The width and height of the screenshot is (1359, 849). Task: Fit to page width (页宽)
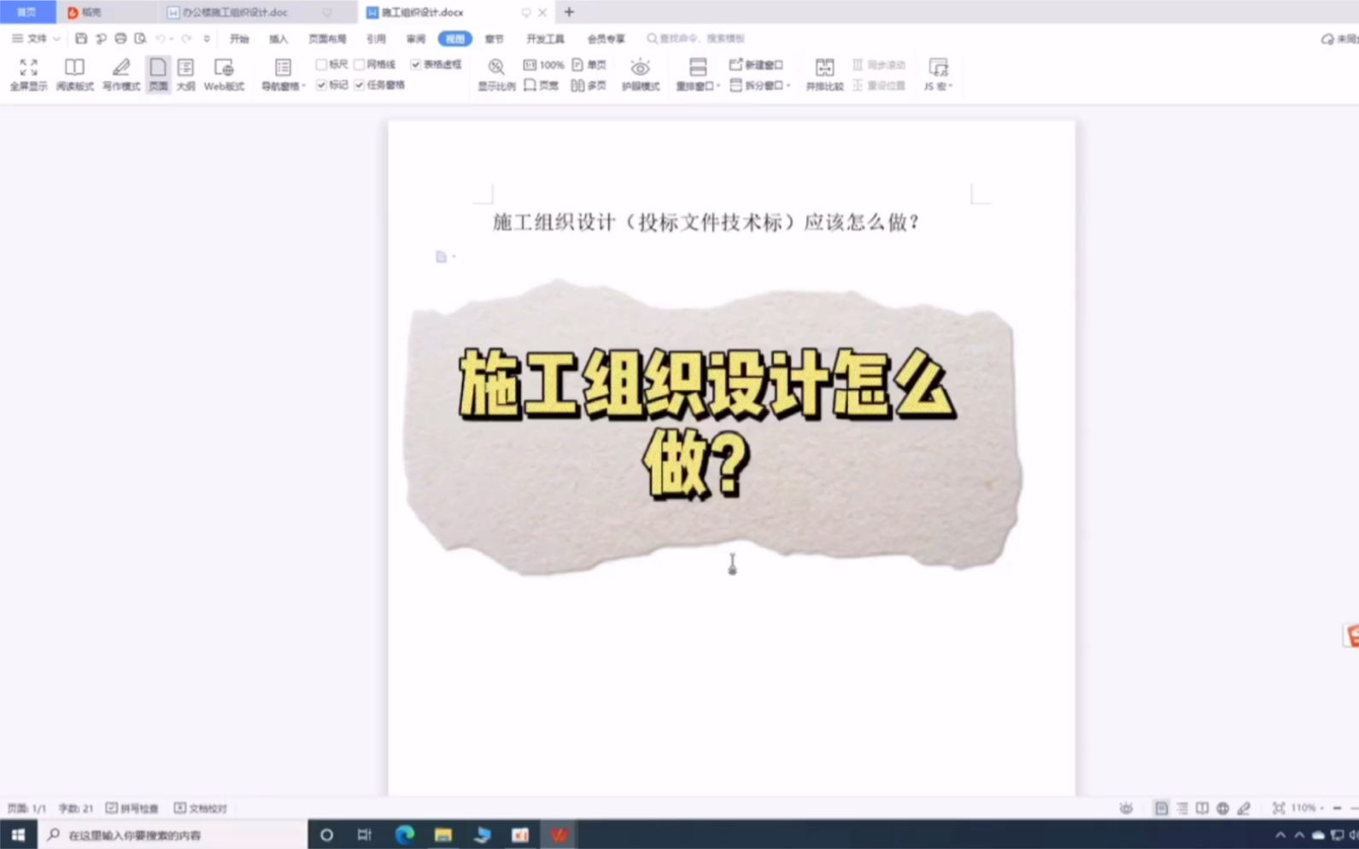[542, 85]
